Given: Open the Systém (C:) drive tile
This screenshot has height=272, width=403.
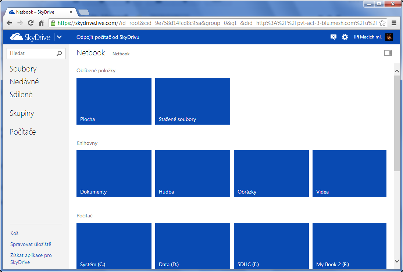Looking at the screenshot, I should coord(114,246).
